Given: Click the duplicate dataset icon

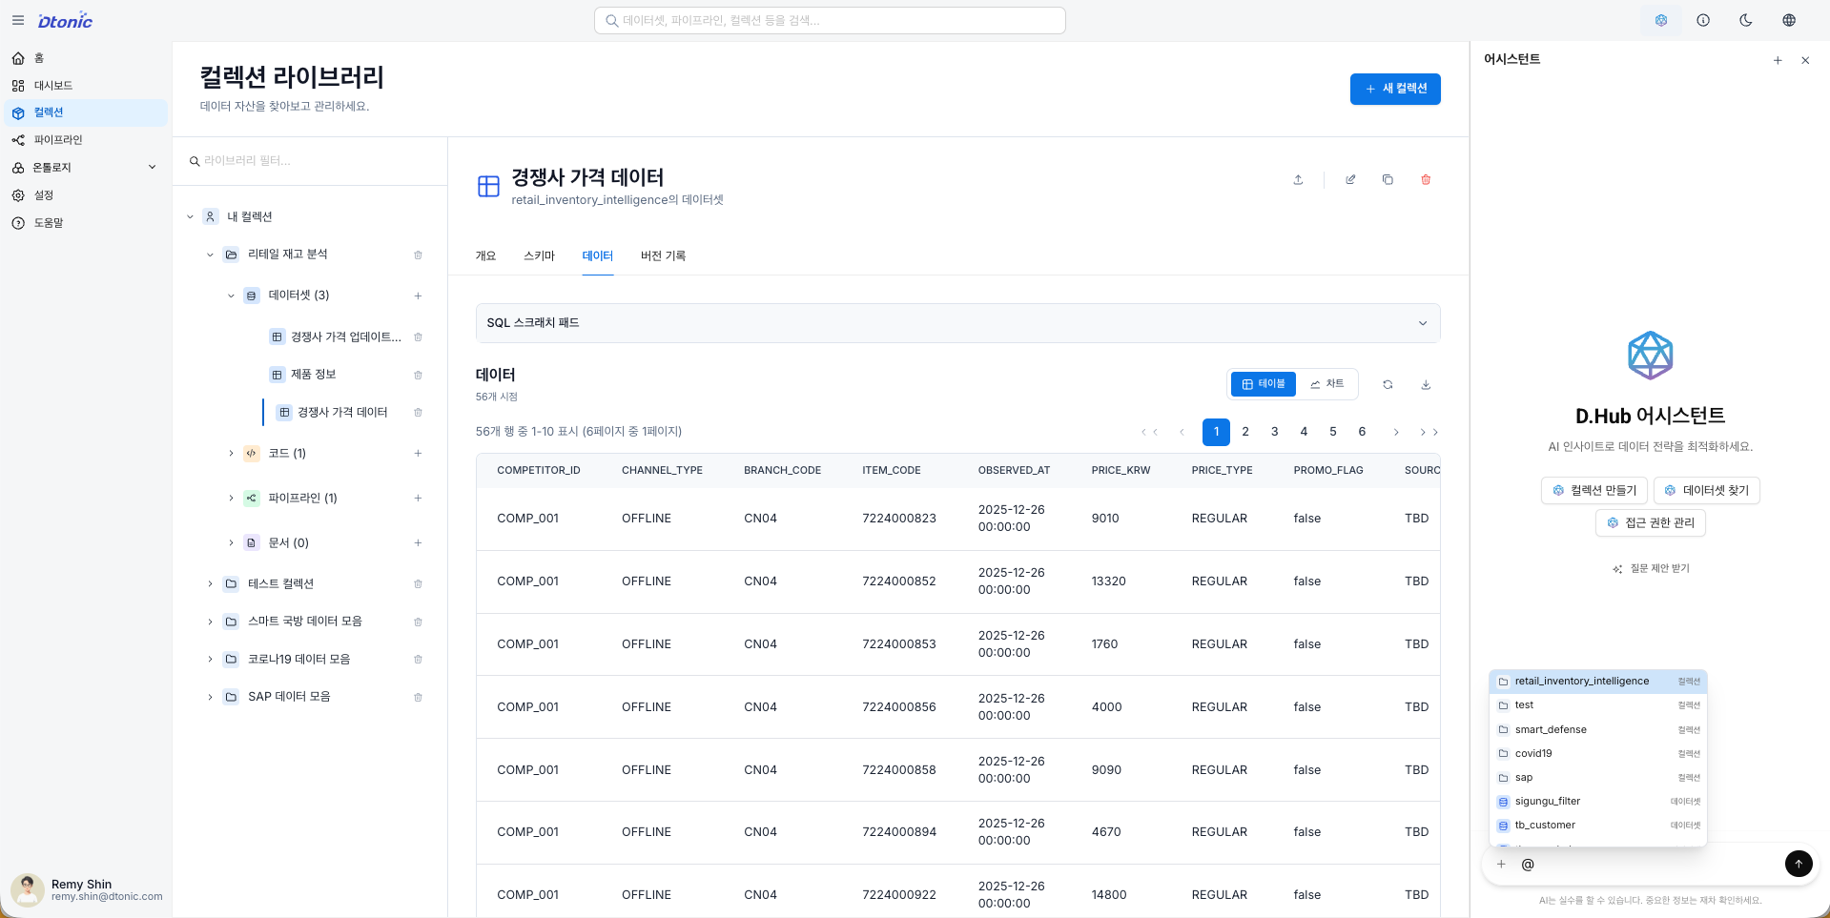Looking at the screenshot, I should [1388, 179].
